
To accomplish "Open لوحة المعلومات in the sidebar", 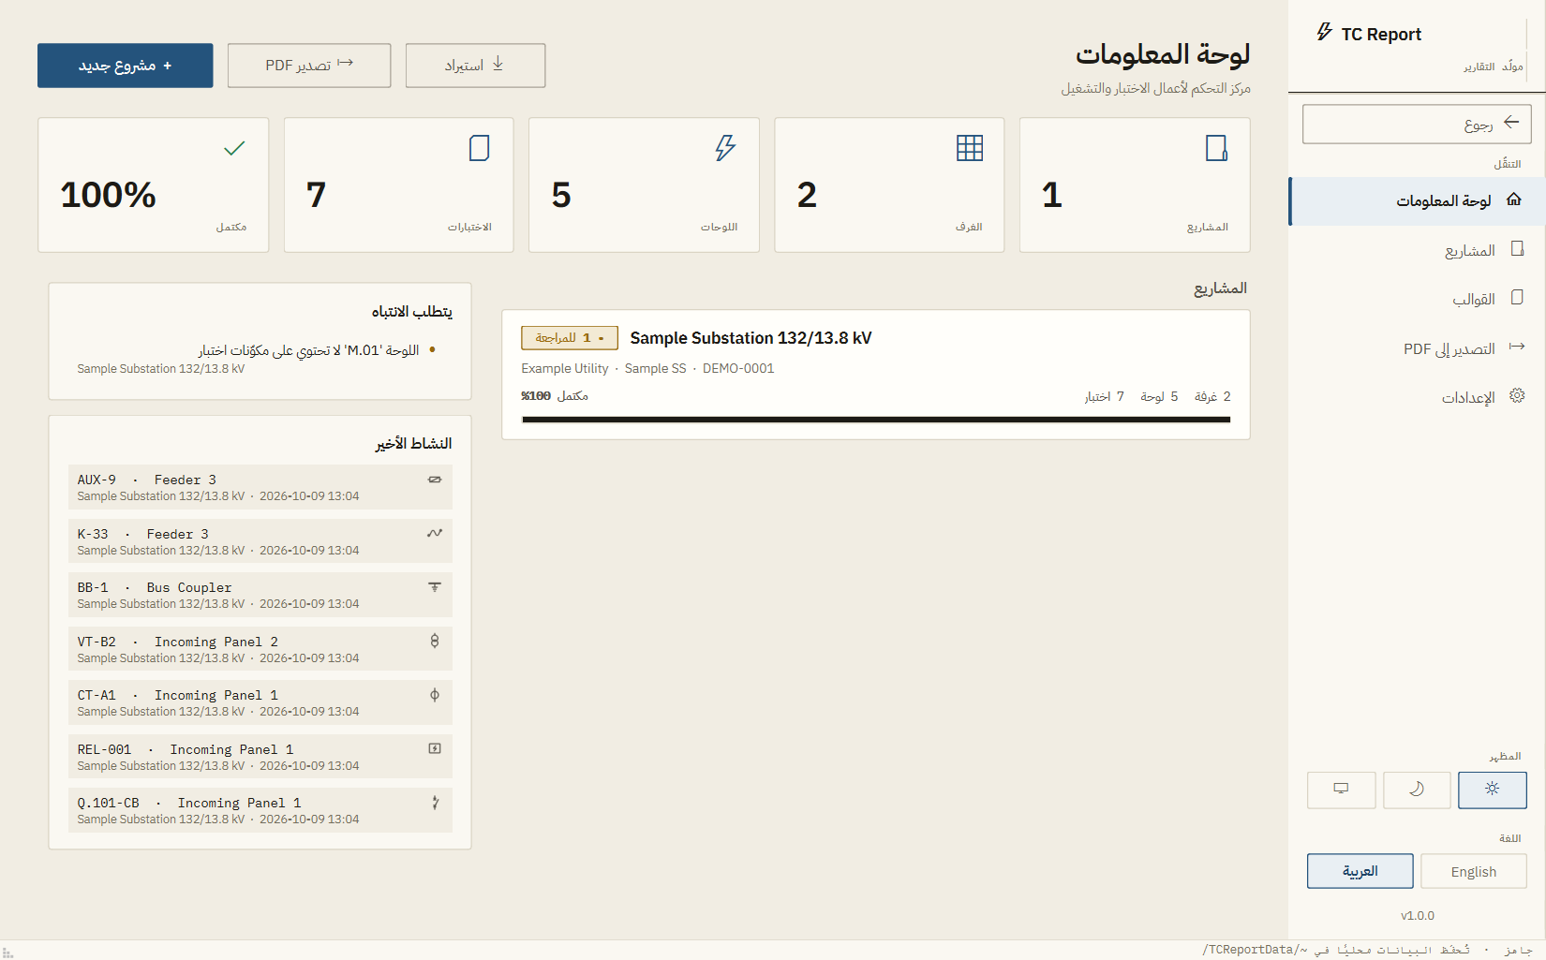I will 1417,201.
